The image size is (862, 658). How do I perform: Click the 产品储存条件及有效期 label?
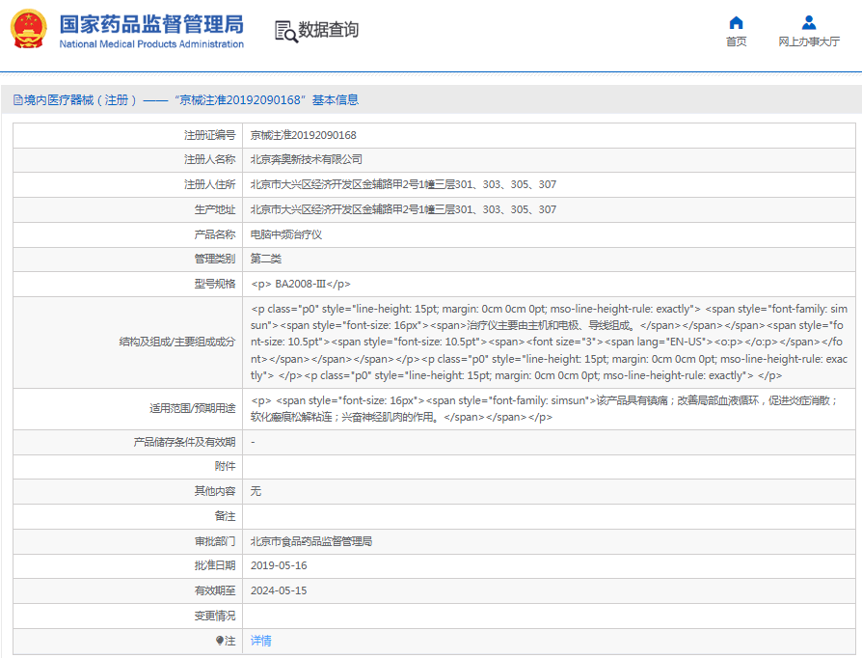click(x=184, y=442)
